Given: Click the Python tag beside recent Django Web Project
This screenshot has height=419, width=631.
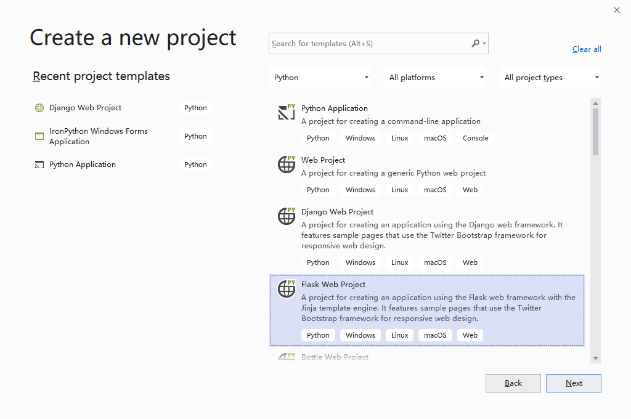Looking at the screenshot, I should click(195, 108).
